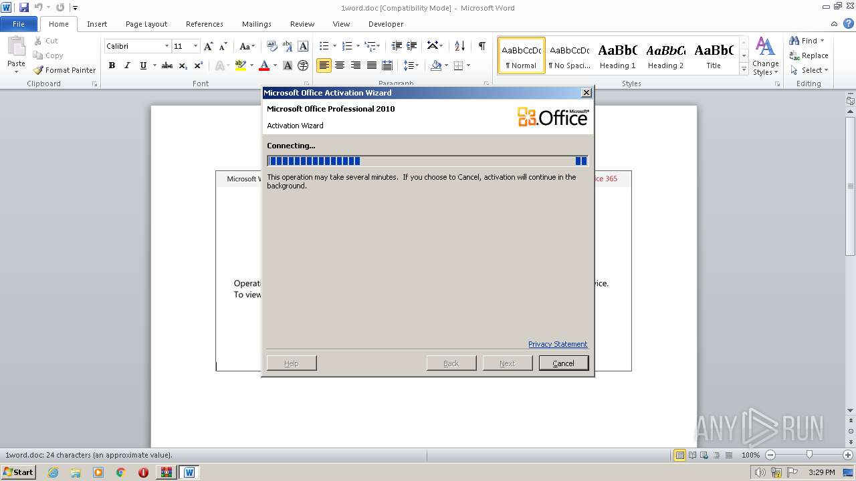This screenshot has width=856, height=481.
Task: Click the text highlight color button
Action: click(x=241, y=65)
